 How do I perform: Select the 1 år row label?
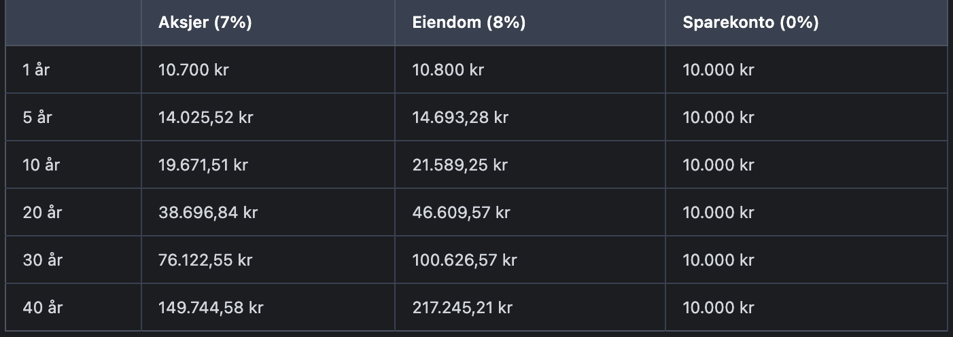(x=36, y=69)
